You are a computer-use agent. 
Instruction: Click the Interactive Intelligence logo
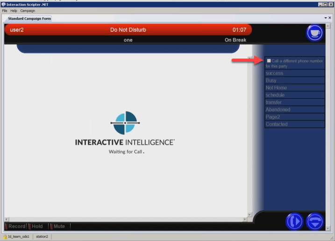coord(125,123)
